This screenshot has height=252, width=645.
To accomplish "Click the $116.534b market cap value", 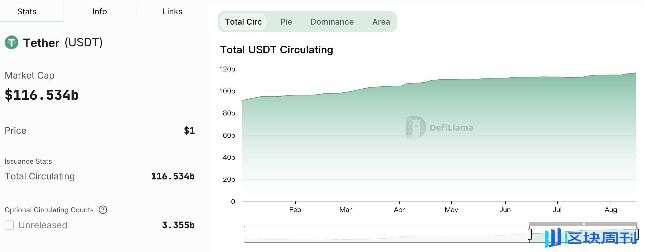I will pyautogui.click(x=42, y=95).
